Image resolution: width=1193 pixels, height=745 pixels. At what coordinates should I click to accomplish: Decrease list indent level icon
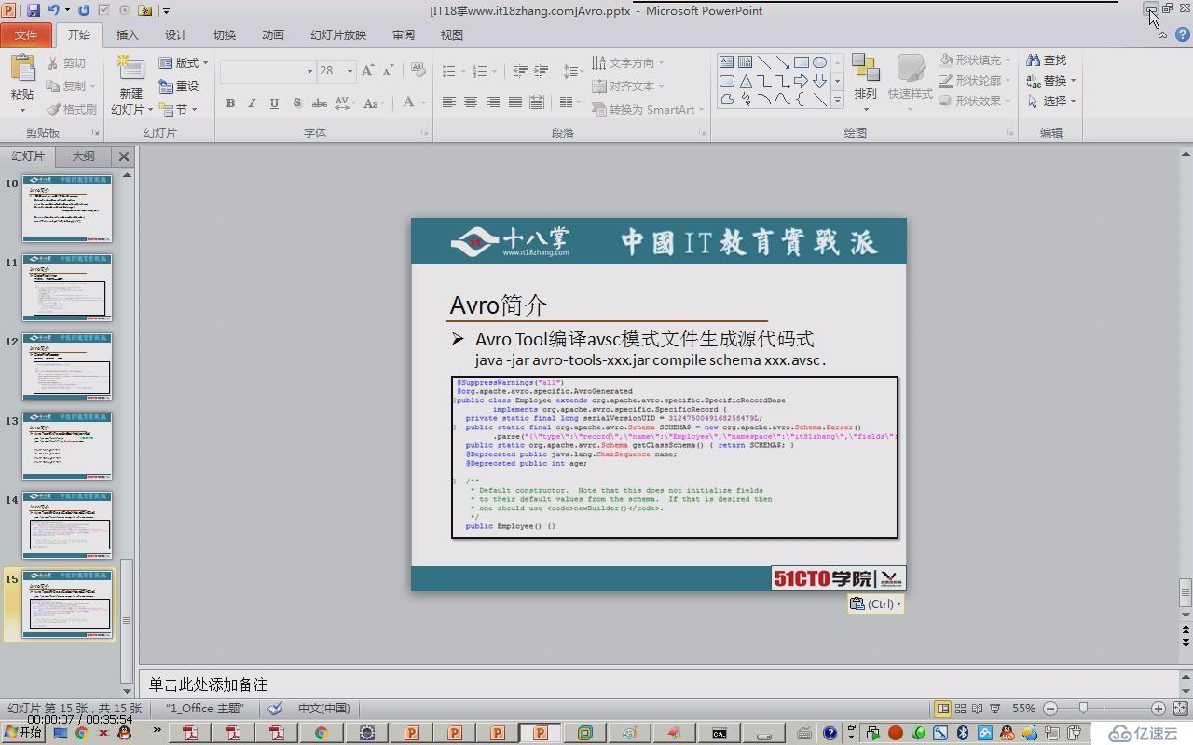coord(519,71)
